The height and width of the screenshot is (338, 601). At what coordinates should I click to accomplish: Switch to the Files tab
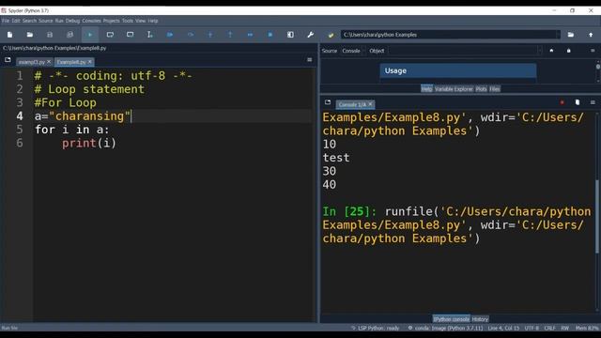pos(495,89)
